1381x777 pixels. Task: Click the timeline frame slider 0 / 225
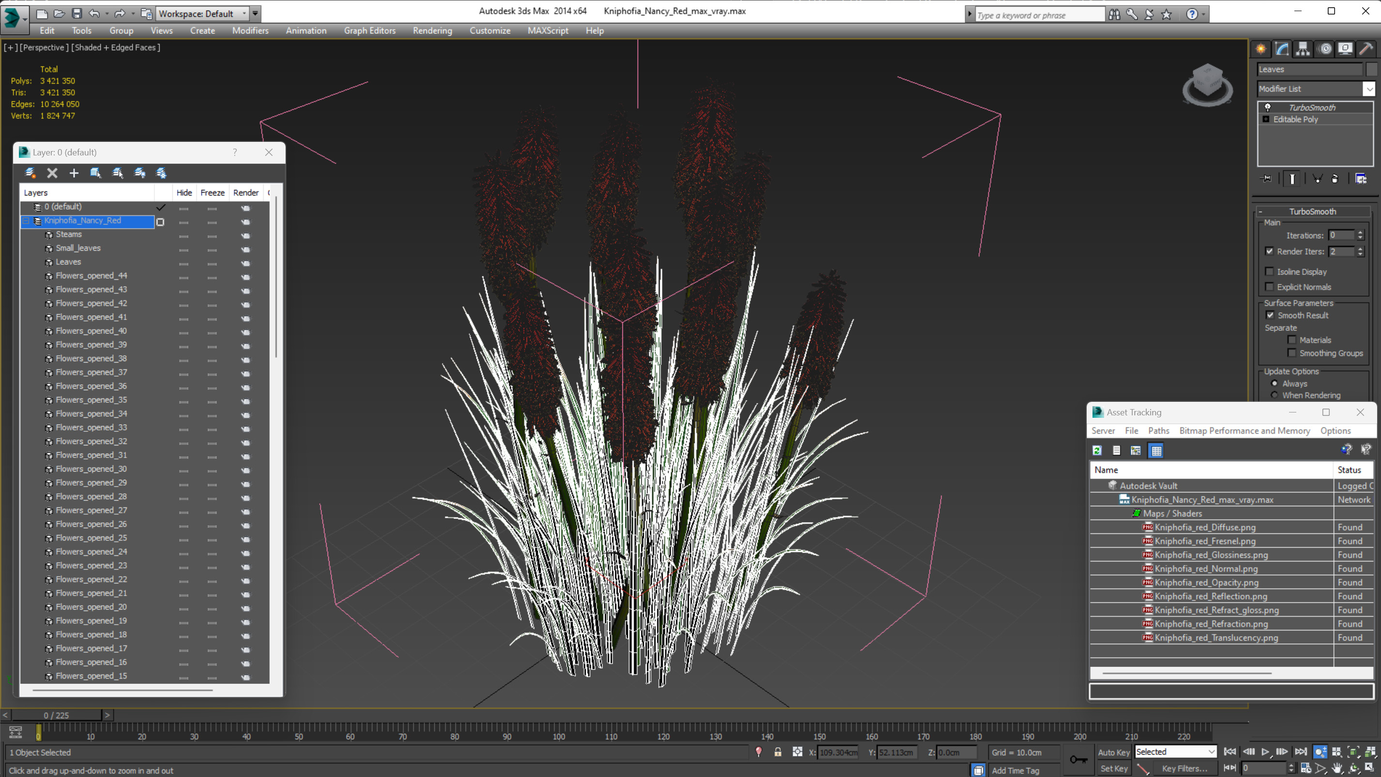pos(56,715)
